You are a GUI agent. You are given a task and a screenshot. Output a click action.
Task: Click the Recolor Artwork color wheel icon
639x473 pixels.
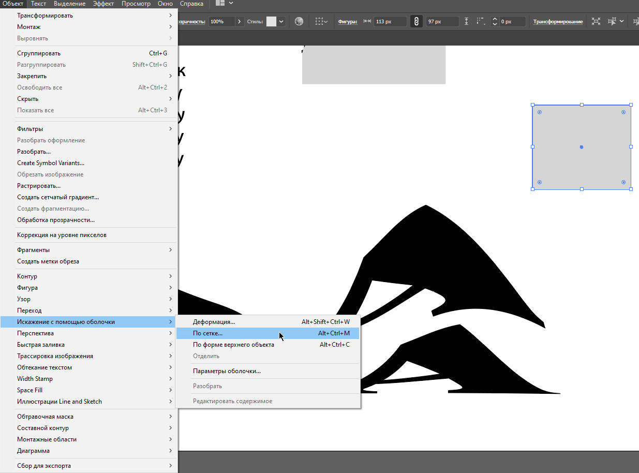click(299, 22)
